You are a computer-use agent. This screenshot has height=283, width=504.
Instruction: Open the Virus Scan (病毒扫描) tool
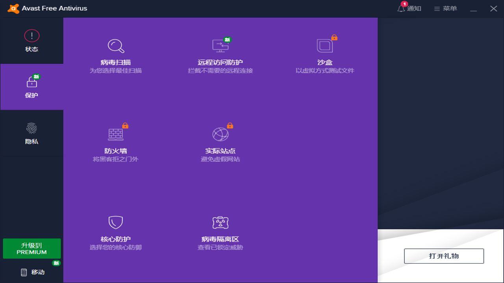(116, 45)
